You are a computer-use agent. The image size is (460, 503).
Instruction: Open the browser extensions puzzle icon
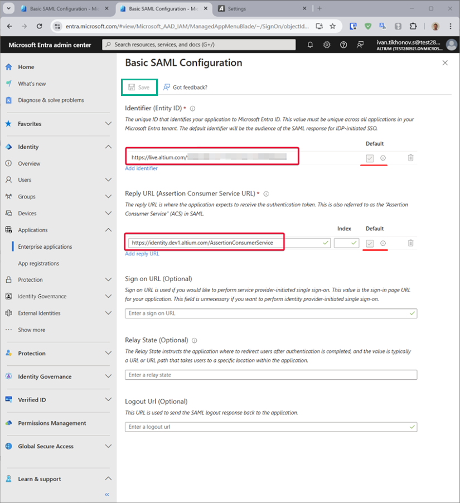click(413, 26)
